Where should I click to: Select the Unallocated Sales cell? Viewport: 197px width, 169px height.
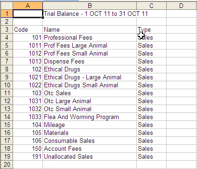pos(90,156)
